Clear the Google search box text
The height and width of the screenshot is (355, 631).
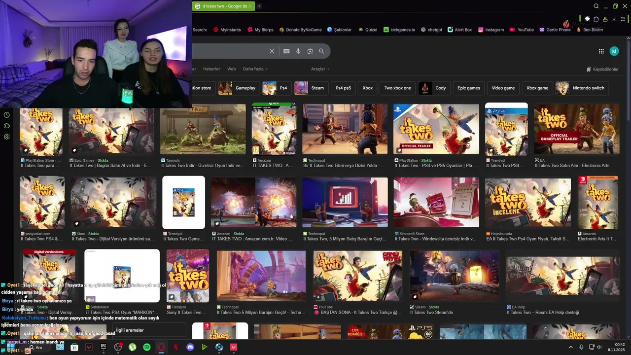pos(272,51)
